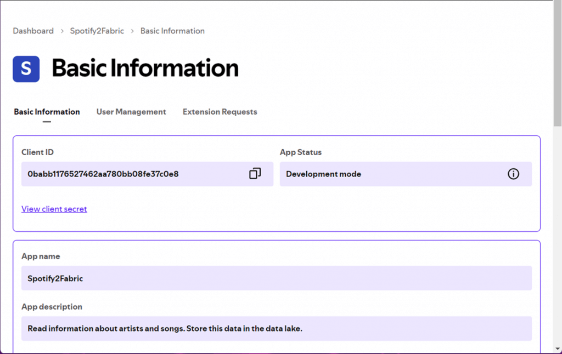Click the scrollbar down arrow
The width and height of the screenshot is (562, 354).
(x=558, y=349)
